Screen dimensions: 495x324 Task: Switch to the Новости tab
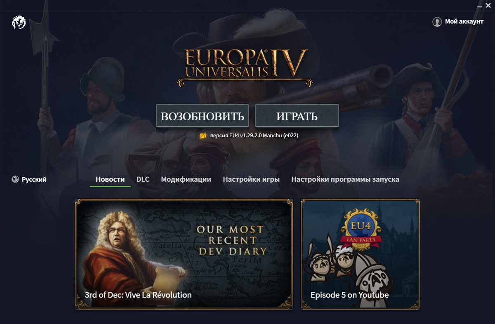point(110,179)
